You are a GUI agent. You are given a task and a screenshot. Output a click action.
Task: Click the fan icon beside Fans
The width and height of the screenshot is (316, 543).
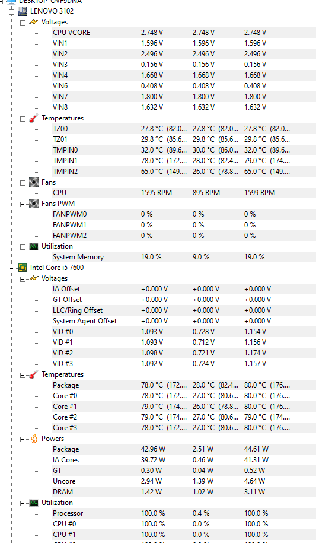[x=34, y=182]
